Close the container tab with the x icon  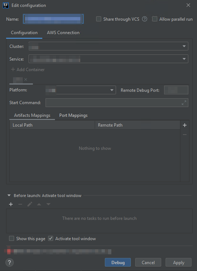(x=26, y=79)
